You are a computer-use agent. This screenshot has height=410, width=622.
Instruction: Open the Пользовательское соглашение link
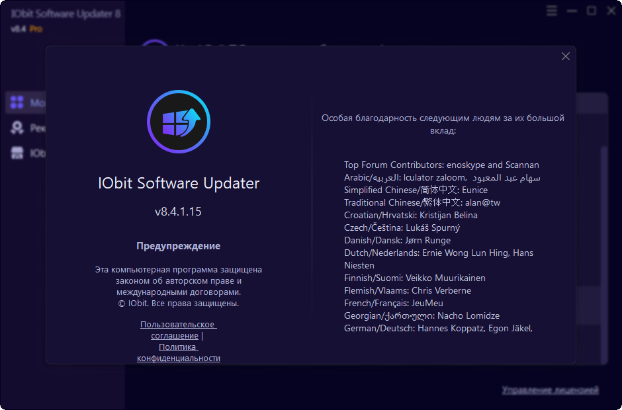pos(178,330)
